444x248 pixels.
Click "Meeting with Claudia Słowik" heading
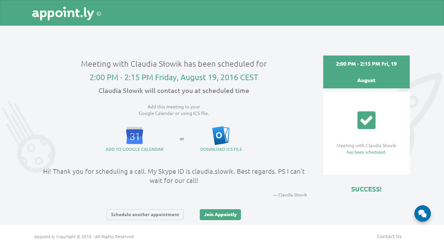click(174, 64)
